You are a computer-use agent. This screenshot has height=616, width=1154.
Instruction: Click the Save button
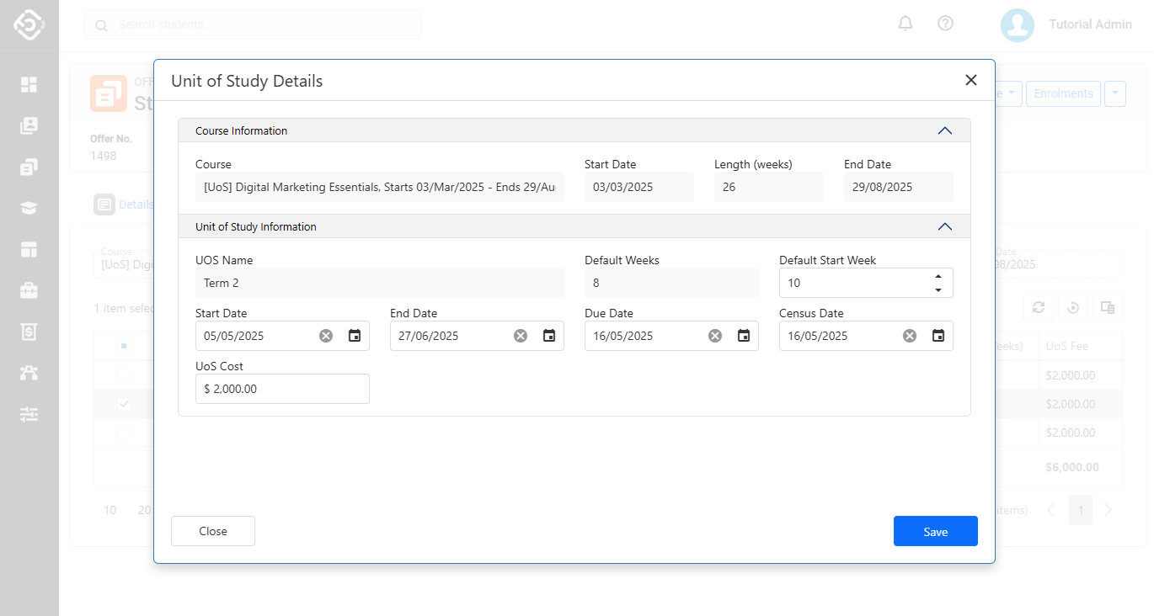pyautogui.click(x=935, y=531)
